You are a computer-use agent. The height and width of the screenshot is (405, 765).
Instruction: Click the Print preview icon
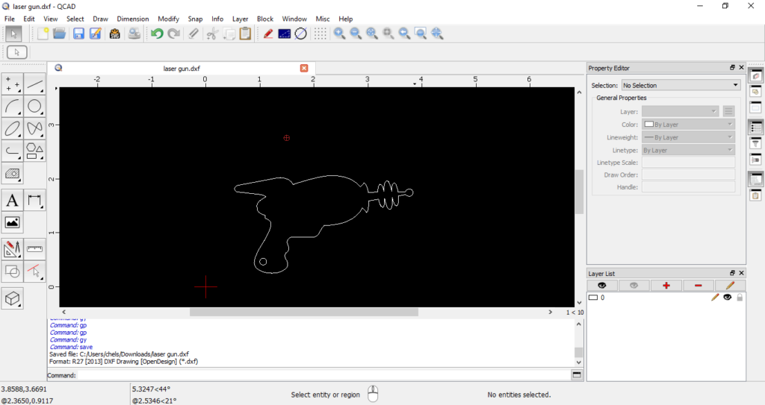(x=134, y=34)
